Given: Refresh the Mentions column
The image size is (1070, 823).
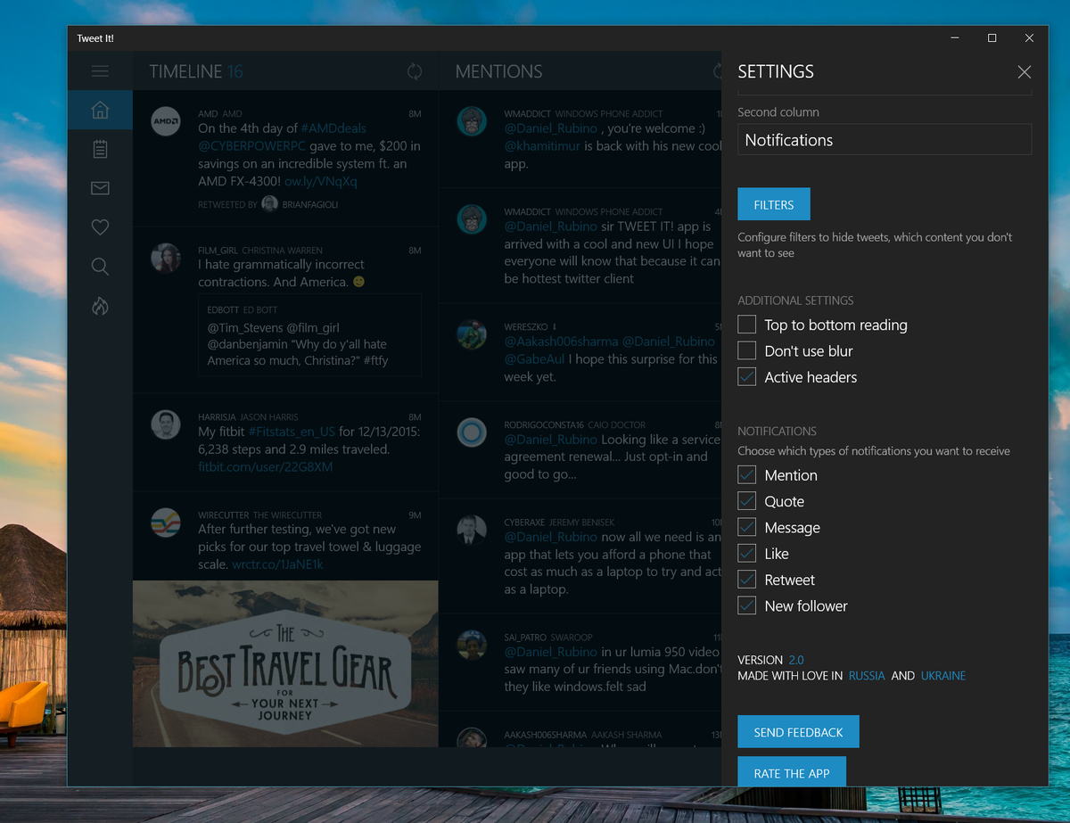Looking at the screenshot, I should point(718,71).
